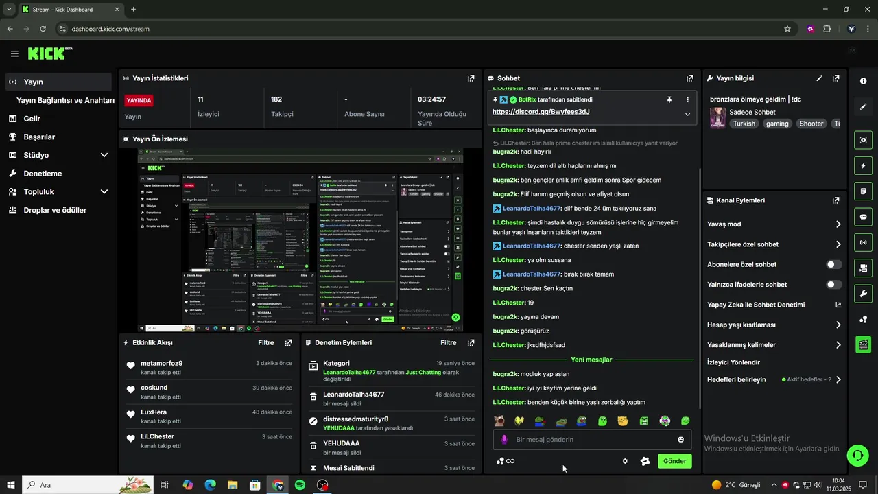Open Hesap yaşı kısıtlaması options
Viewport: 878px width, 494px height.
click(x=774, y=325)
